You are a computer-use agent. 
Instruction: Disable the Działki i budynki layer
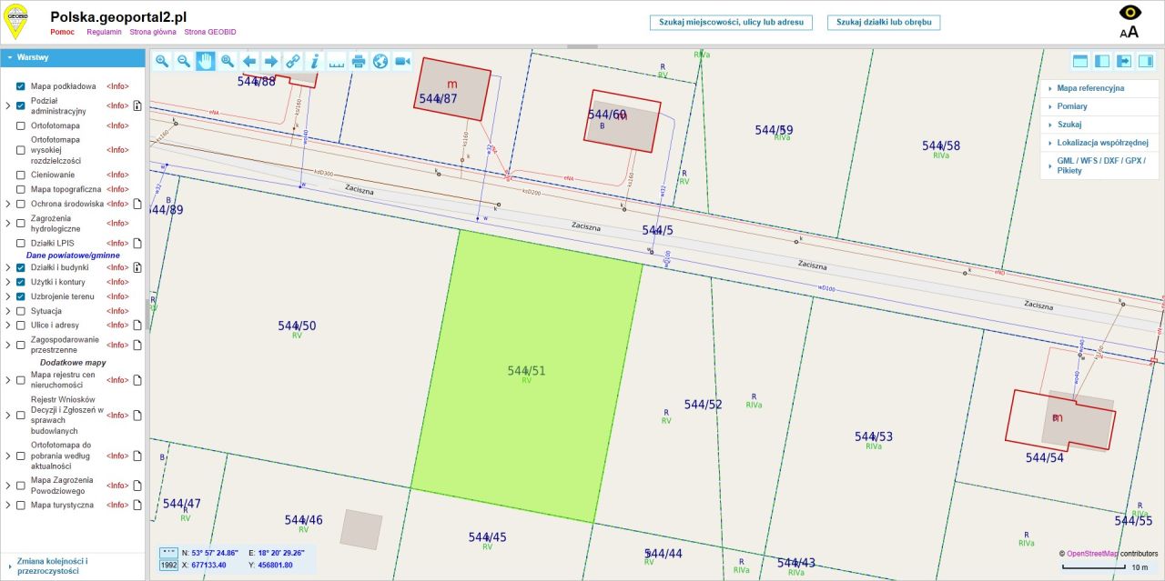click(20, 267)
